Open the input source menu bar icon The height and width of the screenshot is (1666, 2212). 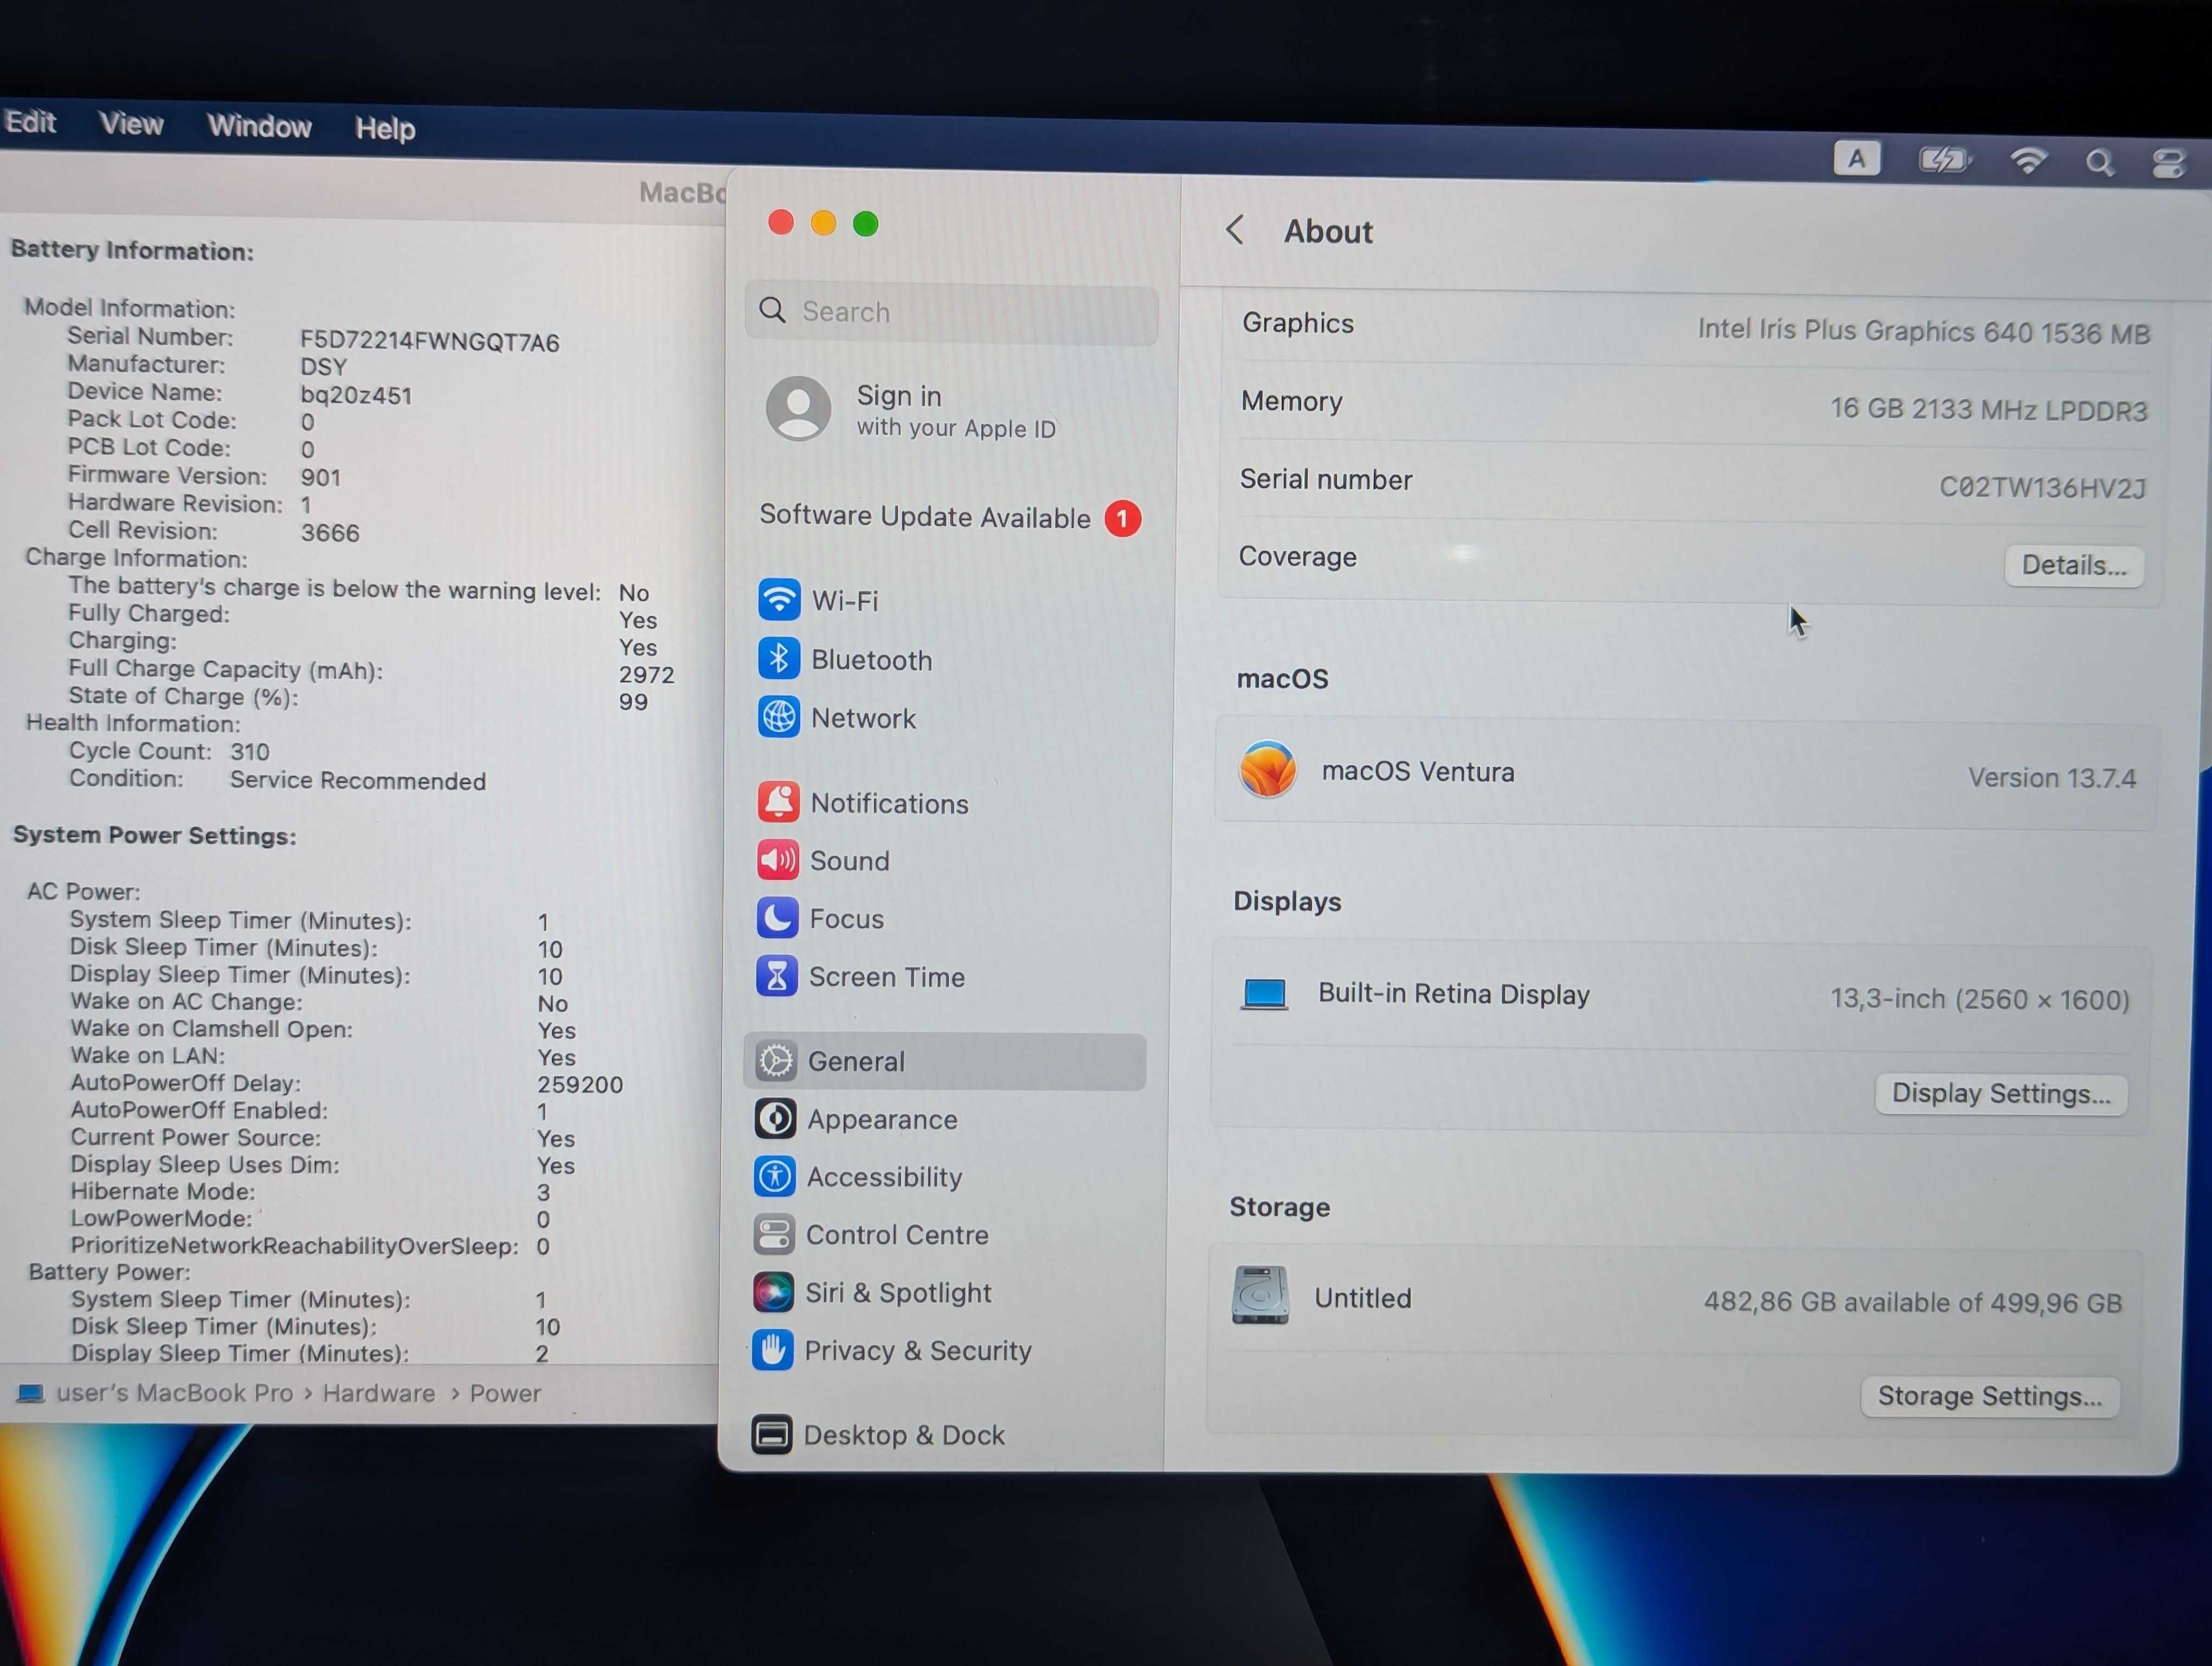pos(1857,158)
